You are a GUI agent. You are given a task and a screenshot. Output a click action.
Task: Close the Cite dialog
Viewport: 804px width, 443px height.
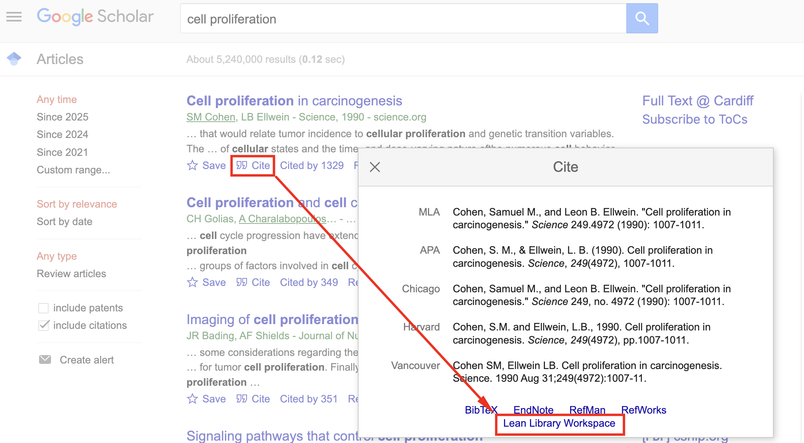click(x=375, y=167)
